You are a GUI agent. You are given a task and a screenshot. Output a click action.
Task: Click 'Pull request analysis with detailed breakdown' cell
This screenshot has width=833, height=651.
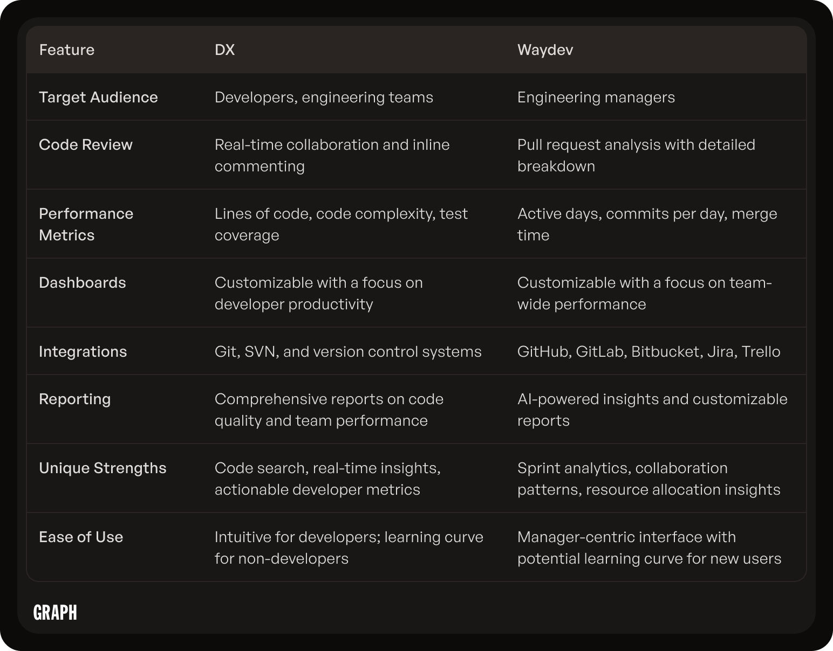pos(636,155)
